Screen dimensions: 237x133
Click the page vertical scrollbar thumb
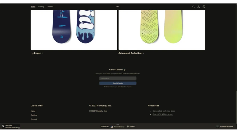click(236, 107)
